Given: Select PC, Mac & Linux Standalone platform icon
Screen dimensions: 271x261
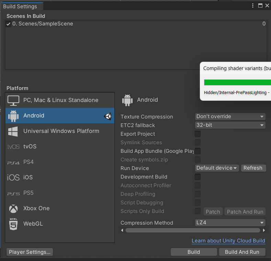Looking at the screenshot, I should tap(13, 100).
